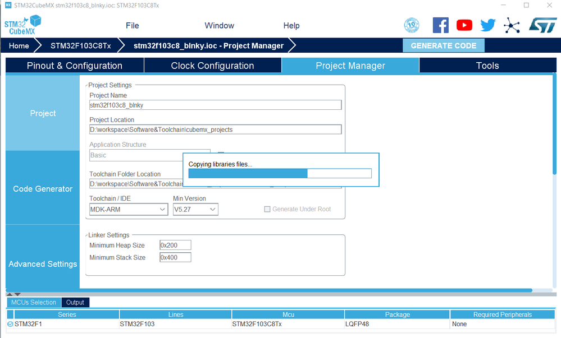The image size is (561, 338).
Task: Click the Project Name input field
Action: 216,105
